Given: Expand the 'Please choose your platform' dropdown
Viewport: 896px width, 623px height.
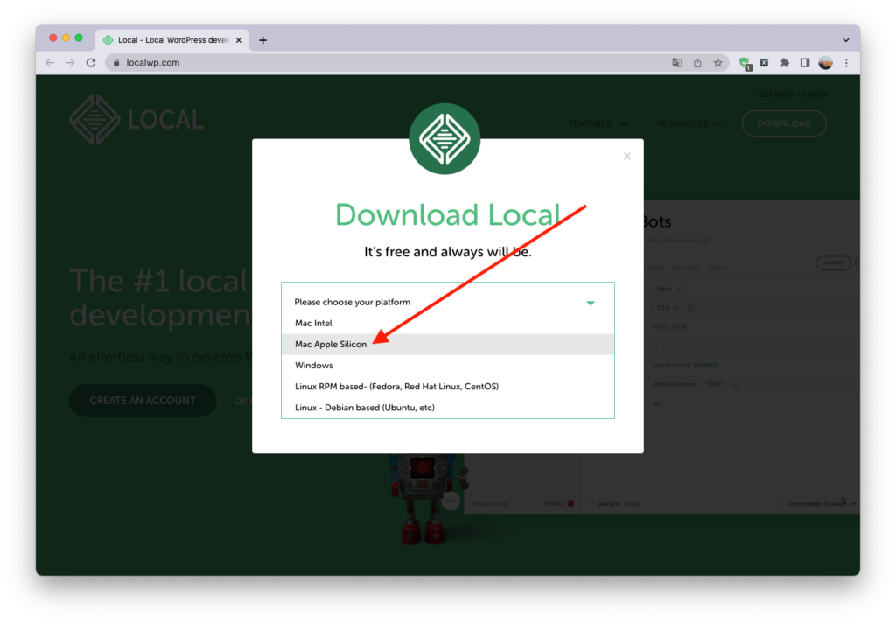Looking at the screenshot, I should (x=447, y=302).
